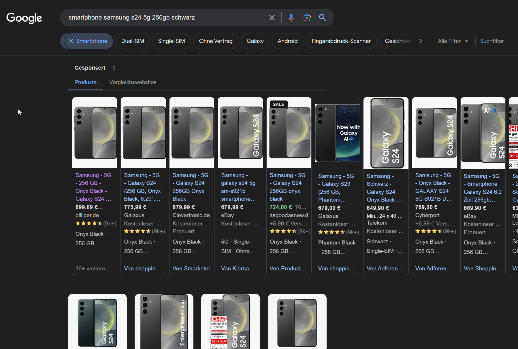Click 'Von Adferen…' under Cyberport card
The width and height of the screenshot is (518, 349).
(434, 268)
